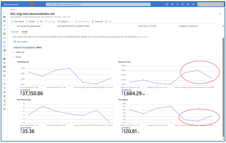Open Virtual machines monitor icon in sidebar
Image resolution: width=226 pixels, height=143 pixels.
(x=4, y=67)
